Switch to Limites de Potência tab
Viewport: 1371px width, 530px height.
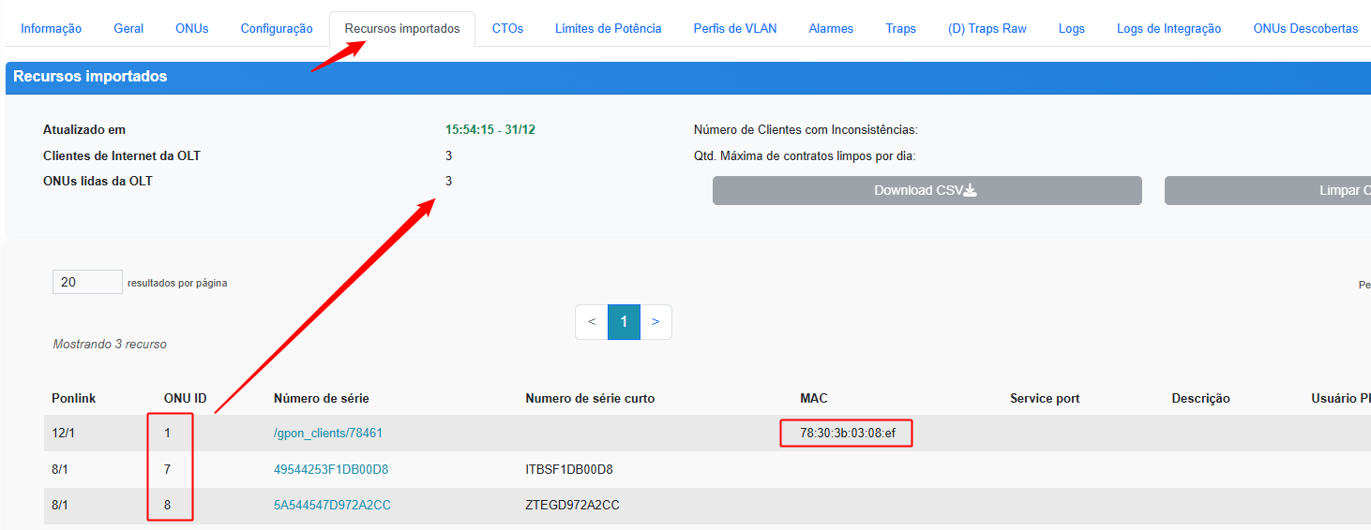(x=608, y=28)
